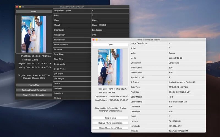This screenshot has height=137, width=220.
Task: Select 'Longitude' label in dark window
Action: pos(59,93)
